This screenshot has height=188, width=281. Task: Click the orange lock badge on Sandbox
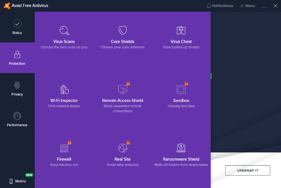[x=186, y=84]
